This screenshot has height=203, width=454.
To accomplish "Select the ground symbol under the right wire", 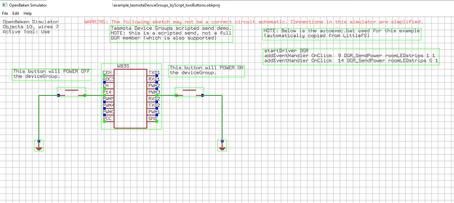I will click(222, 146).
